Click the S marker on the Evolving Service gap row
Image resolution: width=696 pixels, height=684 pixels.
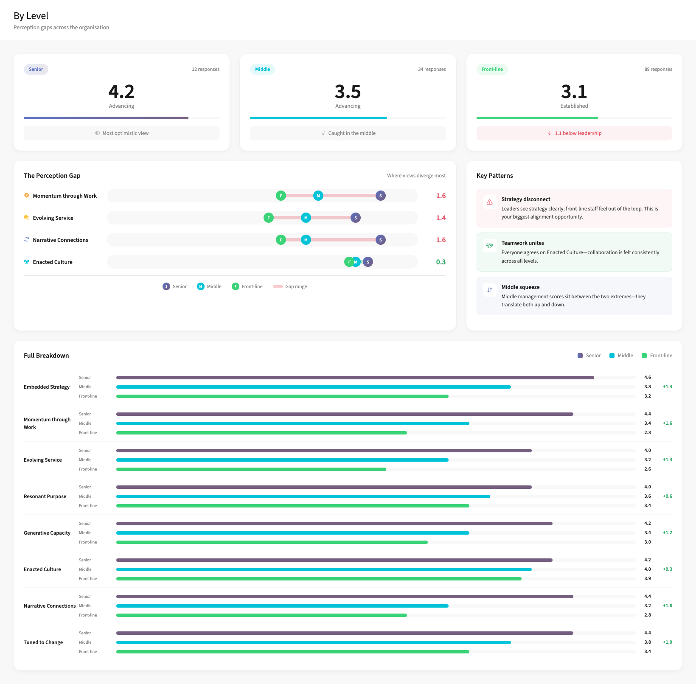point(356,218)
